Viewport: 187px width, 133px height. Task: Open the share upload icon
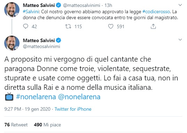[x=153, y=26]
